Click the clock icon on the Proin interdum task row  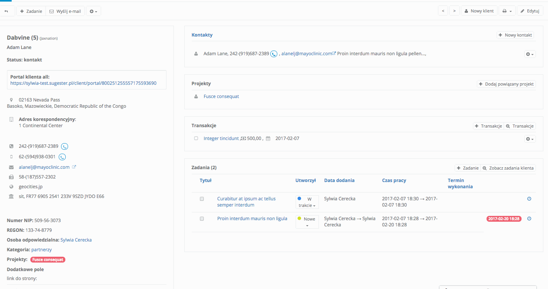click(x=529, y=219)
